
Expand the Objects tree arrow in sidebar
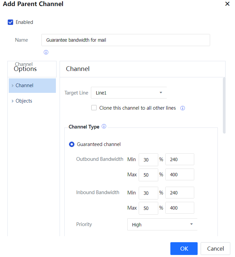(12, 101)
